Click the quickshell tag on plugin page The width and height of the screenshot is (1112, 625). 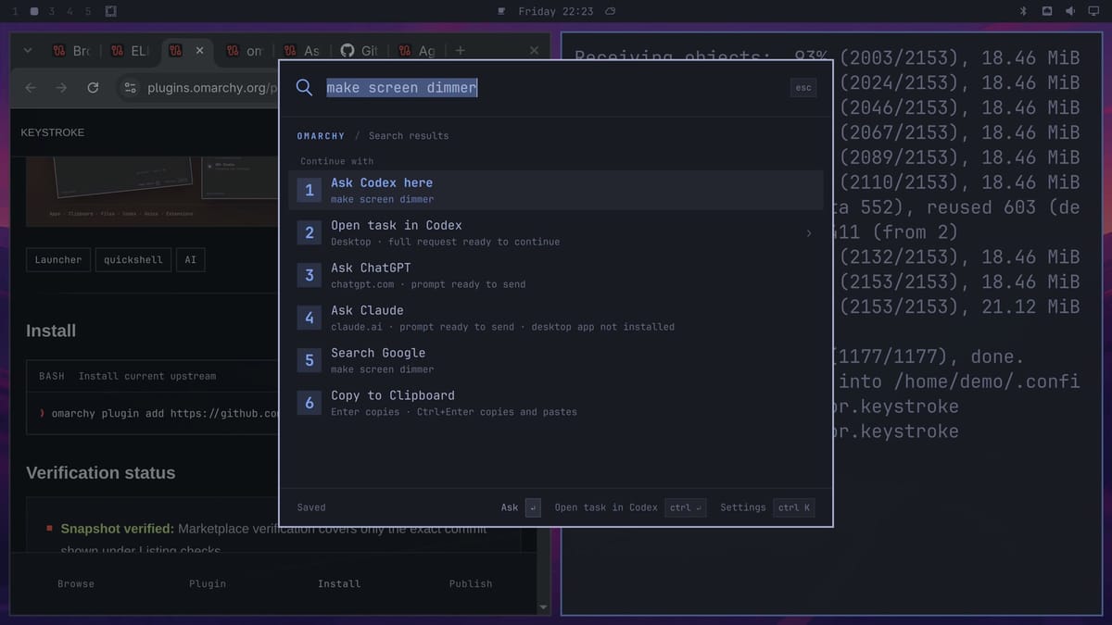click(133, 260)
